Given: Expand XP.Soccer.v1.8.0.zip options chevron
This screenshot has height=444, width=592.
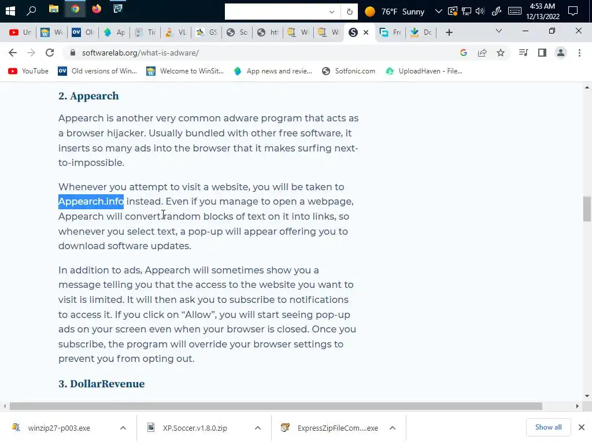Looking at the screenshot, I should (x=258, y=428).
